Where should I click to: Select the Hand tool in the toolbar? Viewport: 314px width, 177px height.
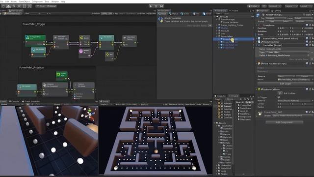coord(3,6)
